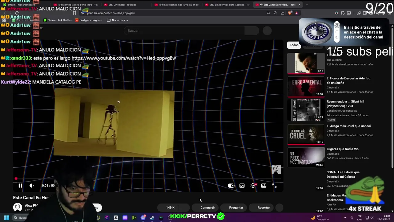Click the weather widget showing 22°C
The height and width of the screenshot is (222, 394).
320,218
